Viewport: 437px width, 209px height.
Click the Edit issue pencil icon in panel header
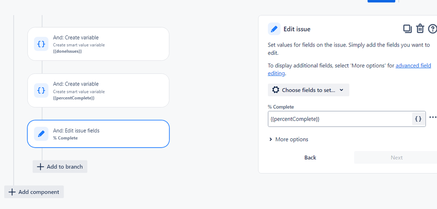pos(274,29)
